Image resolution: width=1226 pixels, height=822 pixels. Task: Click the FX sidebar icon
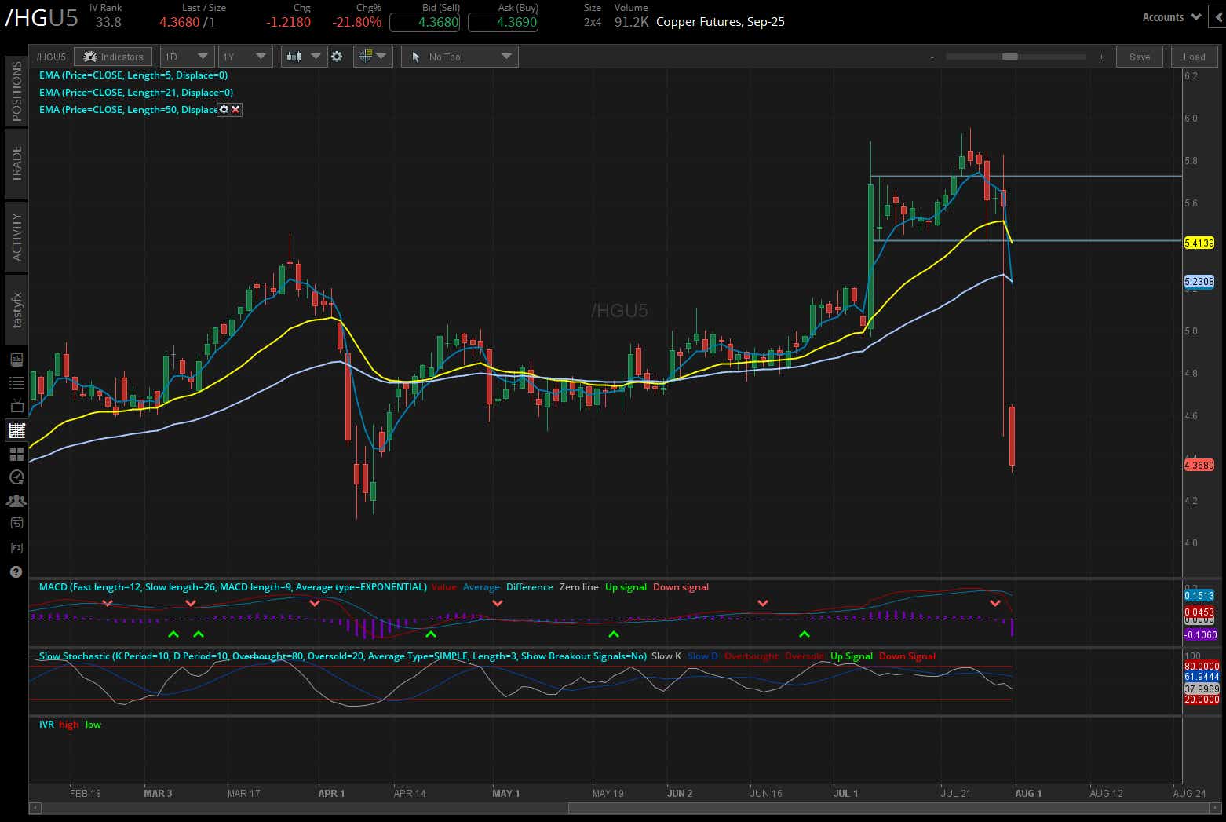(16, 547)
